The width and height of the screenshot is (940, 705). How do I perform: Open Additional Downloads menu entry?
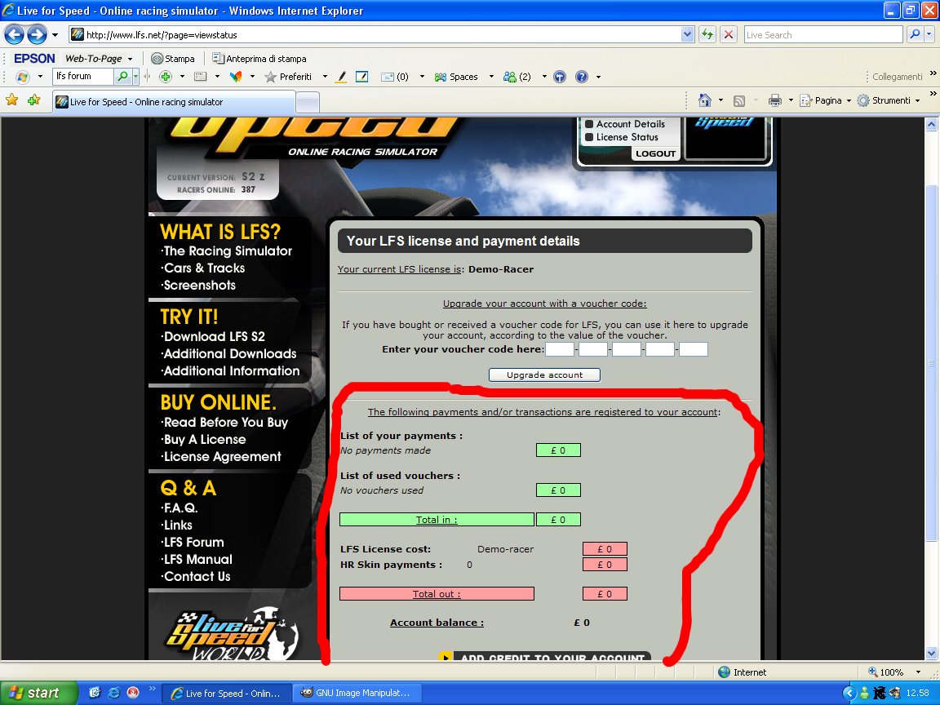(x=229, y=353)
